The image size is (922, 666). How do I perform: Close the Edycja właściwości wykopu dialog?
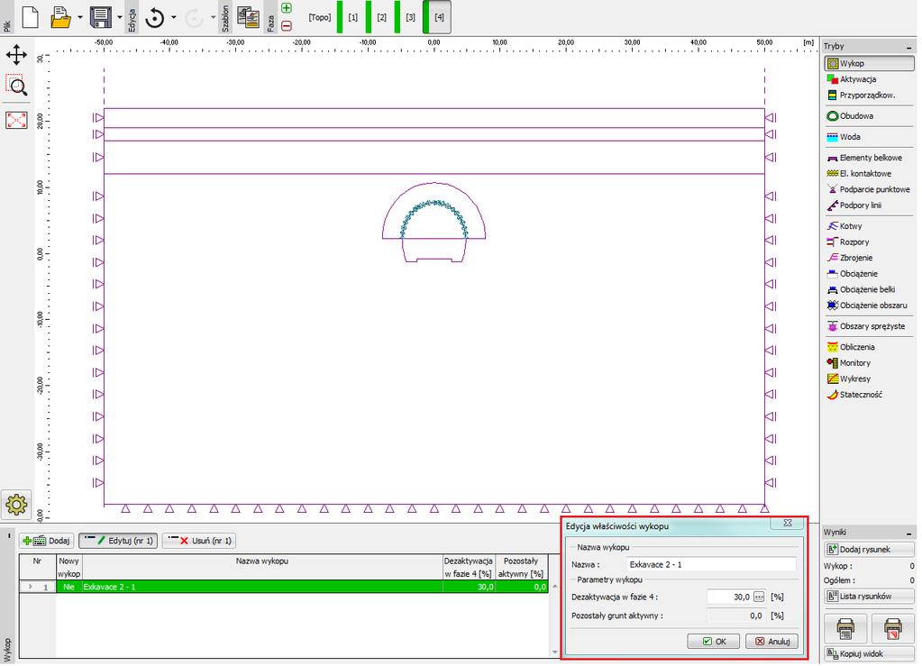coord(788,524)
